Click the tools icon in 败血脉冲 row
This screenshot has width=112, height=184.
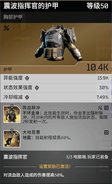(x=100, y=108)
